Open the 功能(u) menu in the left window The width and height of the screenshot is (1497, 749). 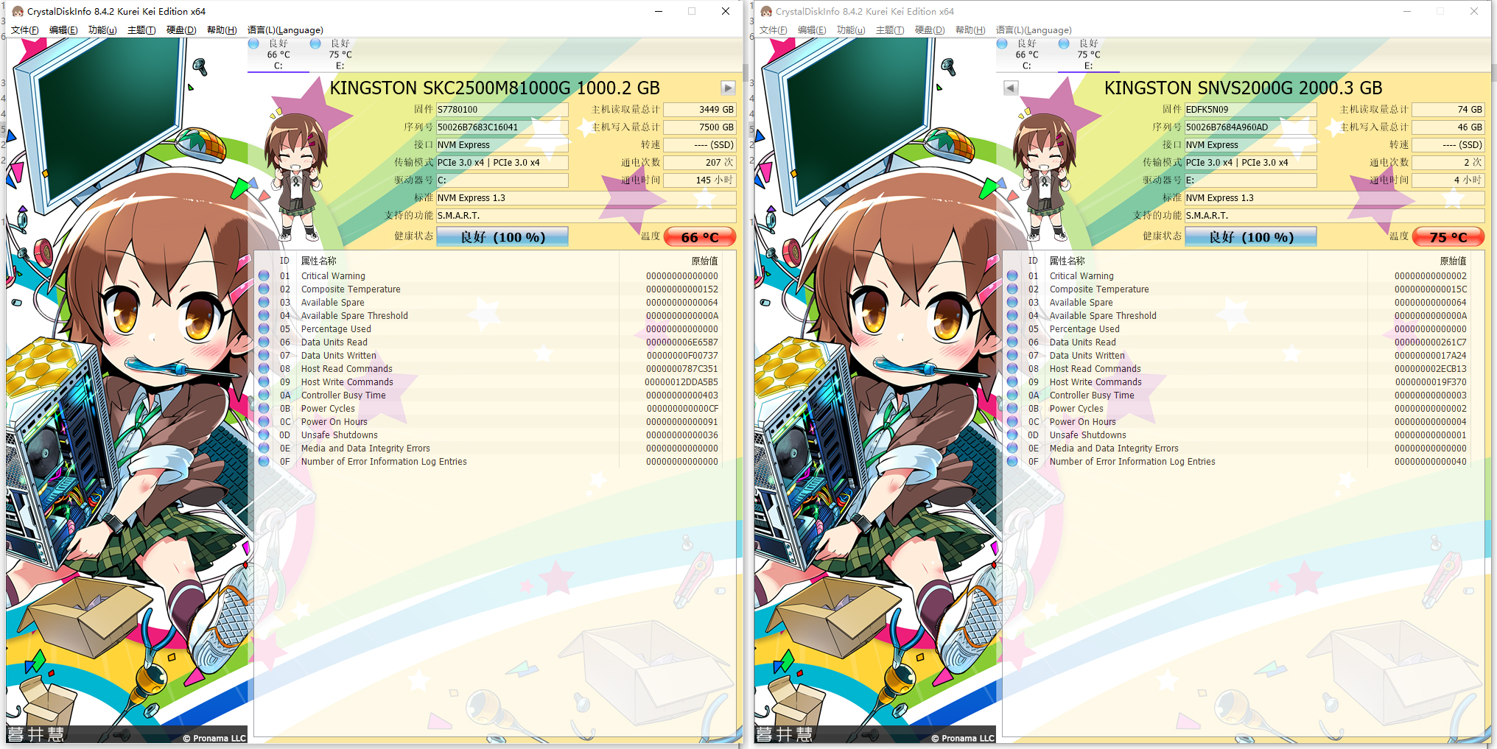point(102,30)
